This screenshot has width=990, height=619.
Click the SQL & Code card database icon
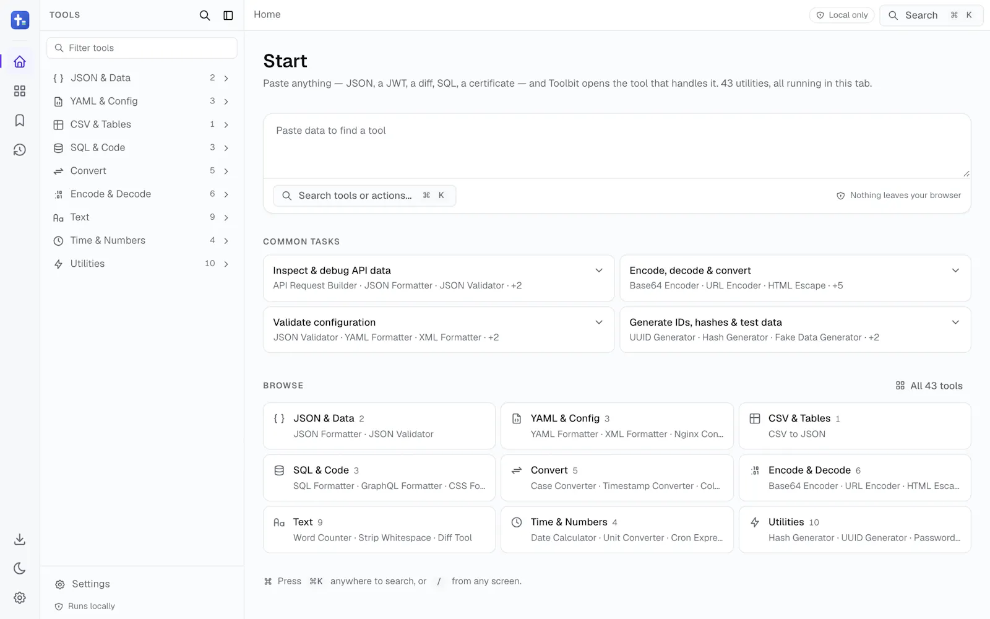coord(279,470)
